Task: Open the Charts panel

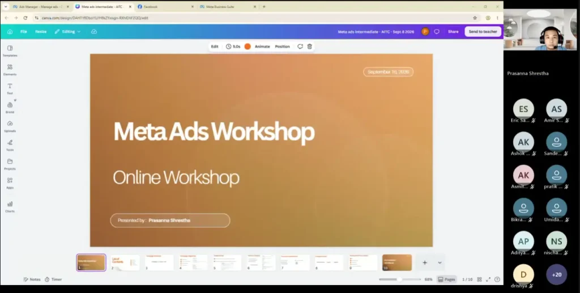Action: coord(10,206)
